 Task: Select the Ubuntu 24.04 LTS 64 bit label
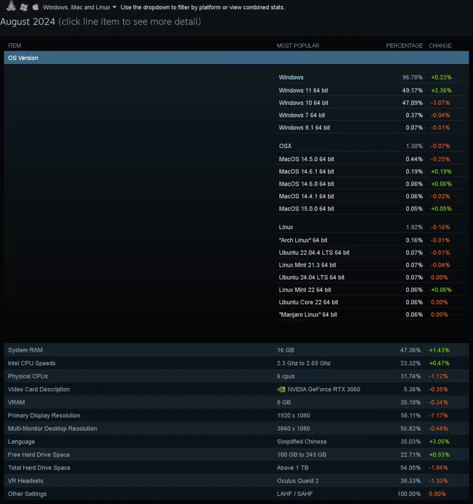pos(311,278)
